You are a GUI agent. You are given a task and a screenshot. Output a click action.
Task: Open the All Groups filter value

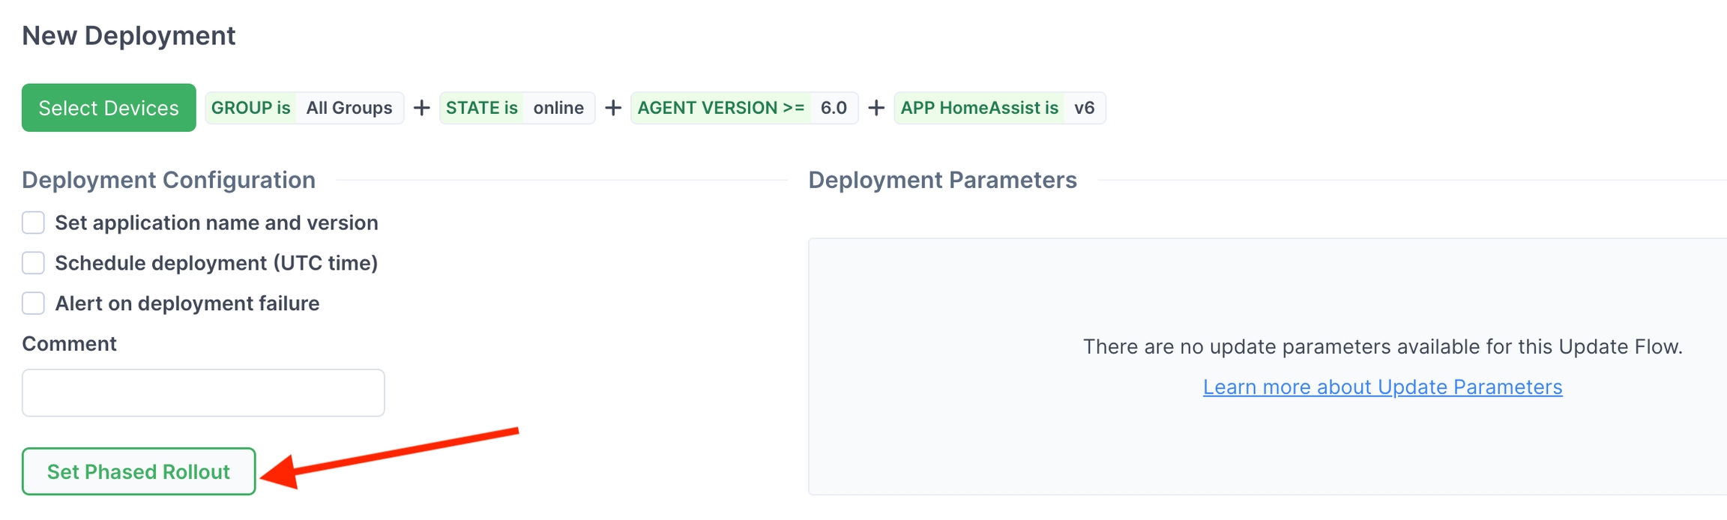[349, 108]
